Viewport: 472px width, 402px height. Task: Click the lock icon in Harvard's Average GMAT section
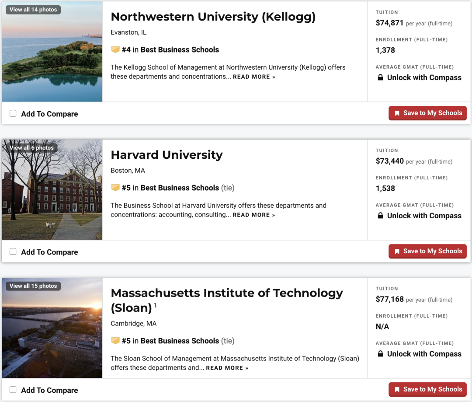point(381,216)
